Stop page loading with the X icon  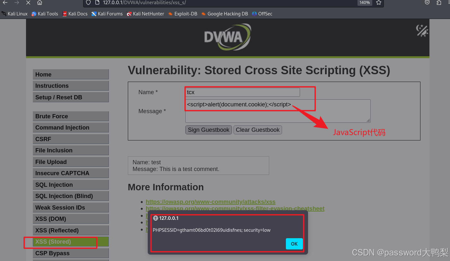[28, 3]
